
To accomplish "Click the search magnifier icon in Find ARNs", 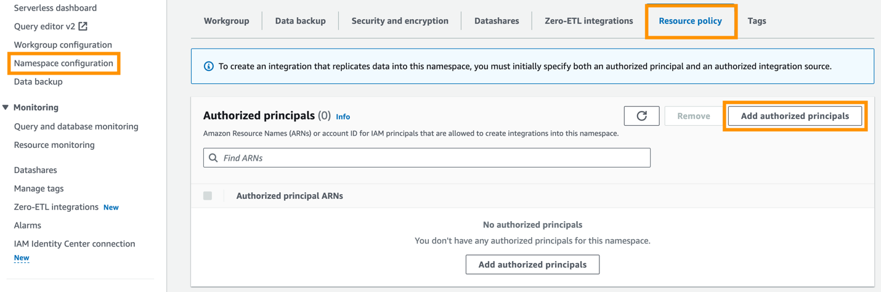I will [x=213, y=158].
